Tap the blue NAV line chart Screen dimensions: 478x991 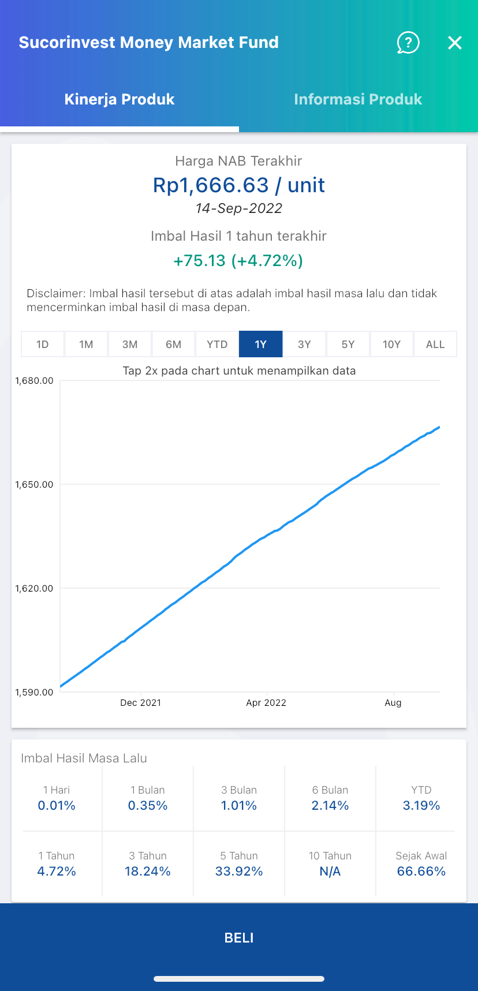[250, 557]
